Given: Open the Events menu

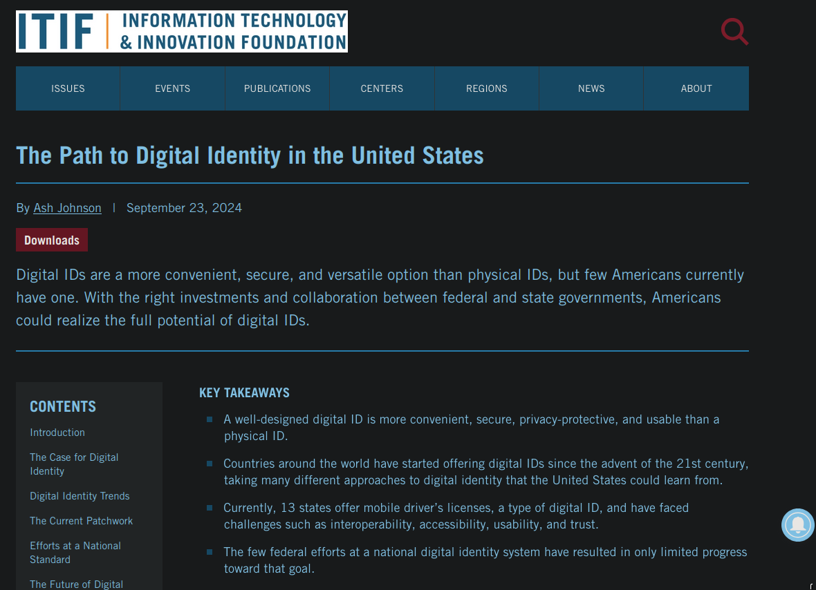Looking at the screenshot, I should point(173,88).
